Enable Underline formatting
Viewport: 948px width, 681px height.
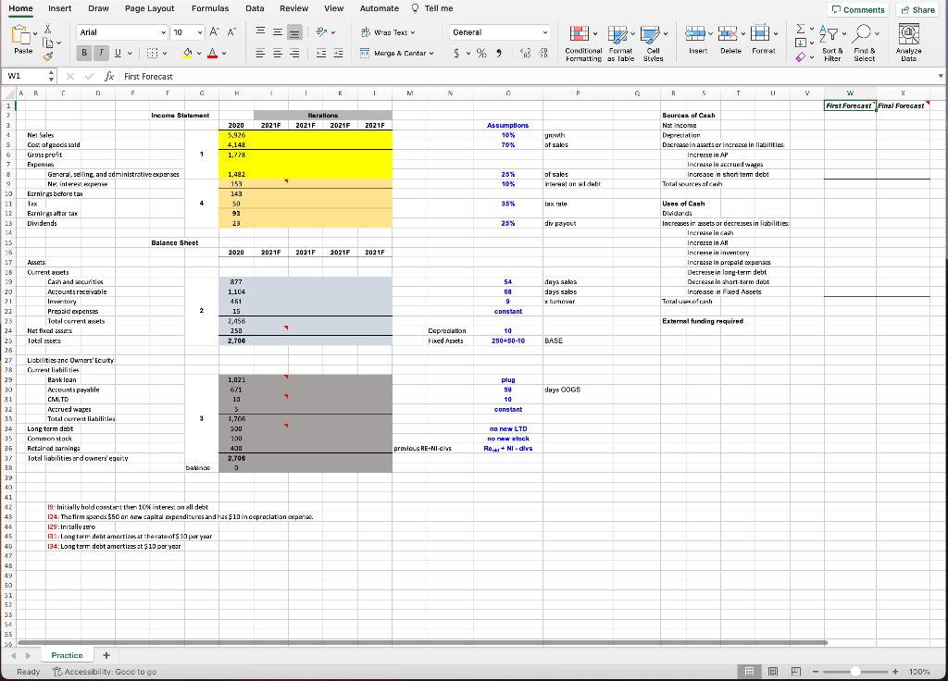click(118, 53)
